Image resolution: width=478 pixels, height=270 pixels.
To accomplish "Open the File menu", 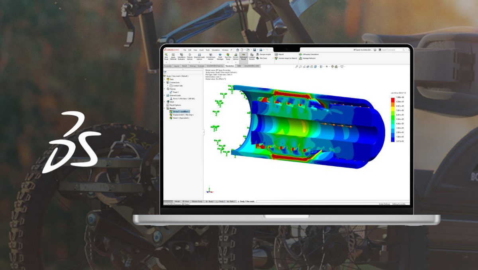I will [x=185, y=50].
